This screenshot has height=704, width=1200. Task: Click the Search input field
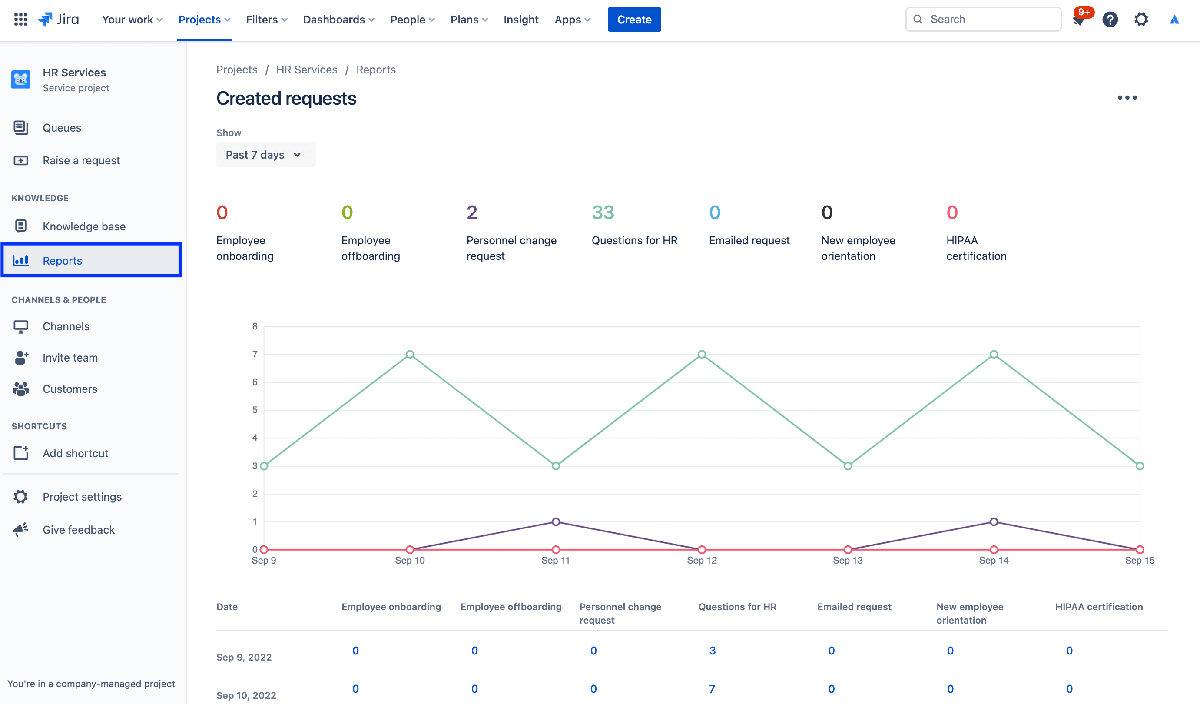pyautogui.click(x=984, y=18)
